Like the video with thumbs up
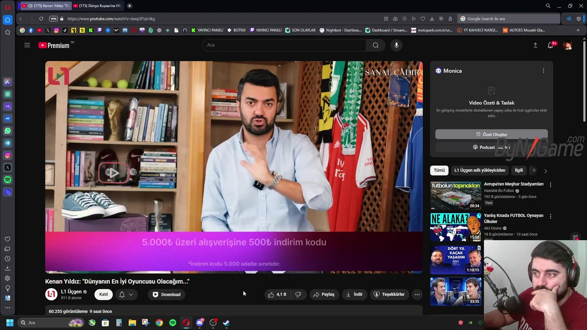 (x=277, y=294)
